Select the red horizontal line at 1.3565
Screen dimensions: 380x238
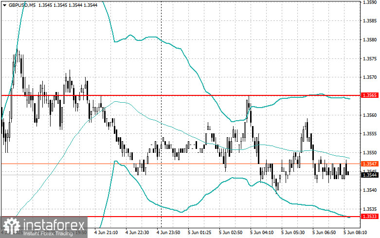pos(181,95)
